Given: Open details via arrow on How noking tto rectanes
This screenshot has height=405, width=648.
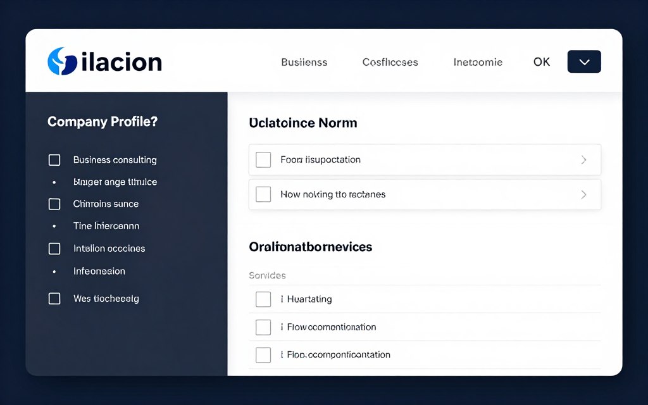Looking at the screenshot, I should coord(583,194).
